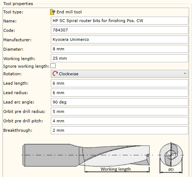Click the Manufacturer: label

[x=17, y=40]
